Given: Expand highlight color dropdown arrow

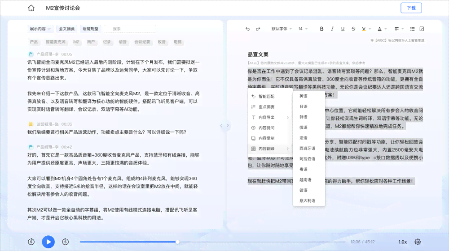Looking at the screenshot, I should point(370,29).
